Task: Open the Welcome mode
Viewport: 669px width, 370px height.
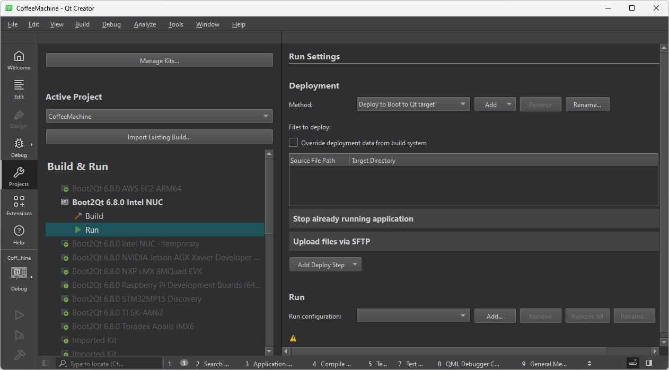Action: click(19, 60)
